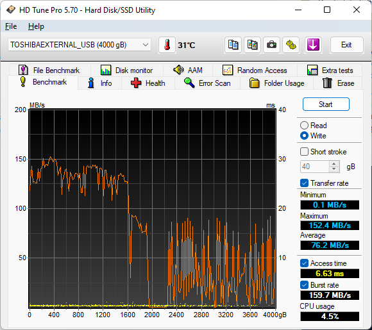The height and width of the screenshot is (330, 372).
Task: Enable the Short stroke checkbox
Action: [x=304, y=152]
